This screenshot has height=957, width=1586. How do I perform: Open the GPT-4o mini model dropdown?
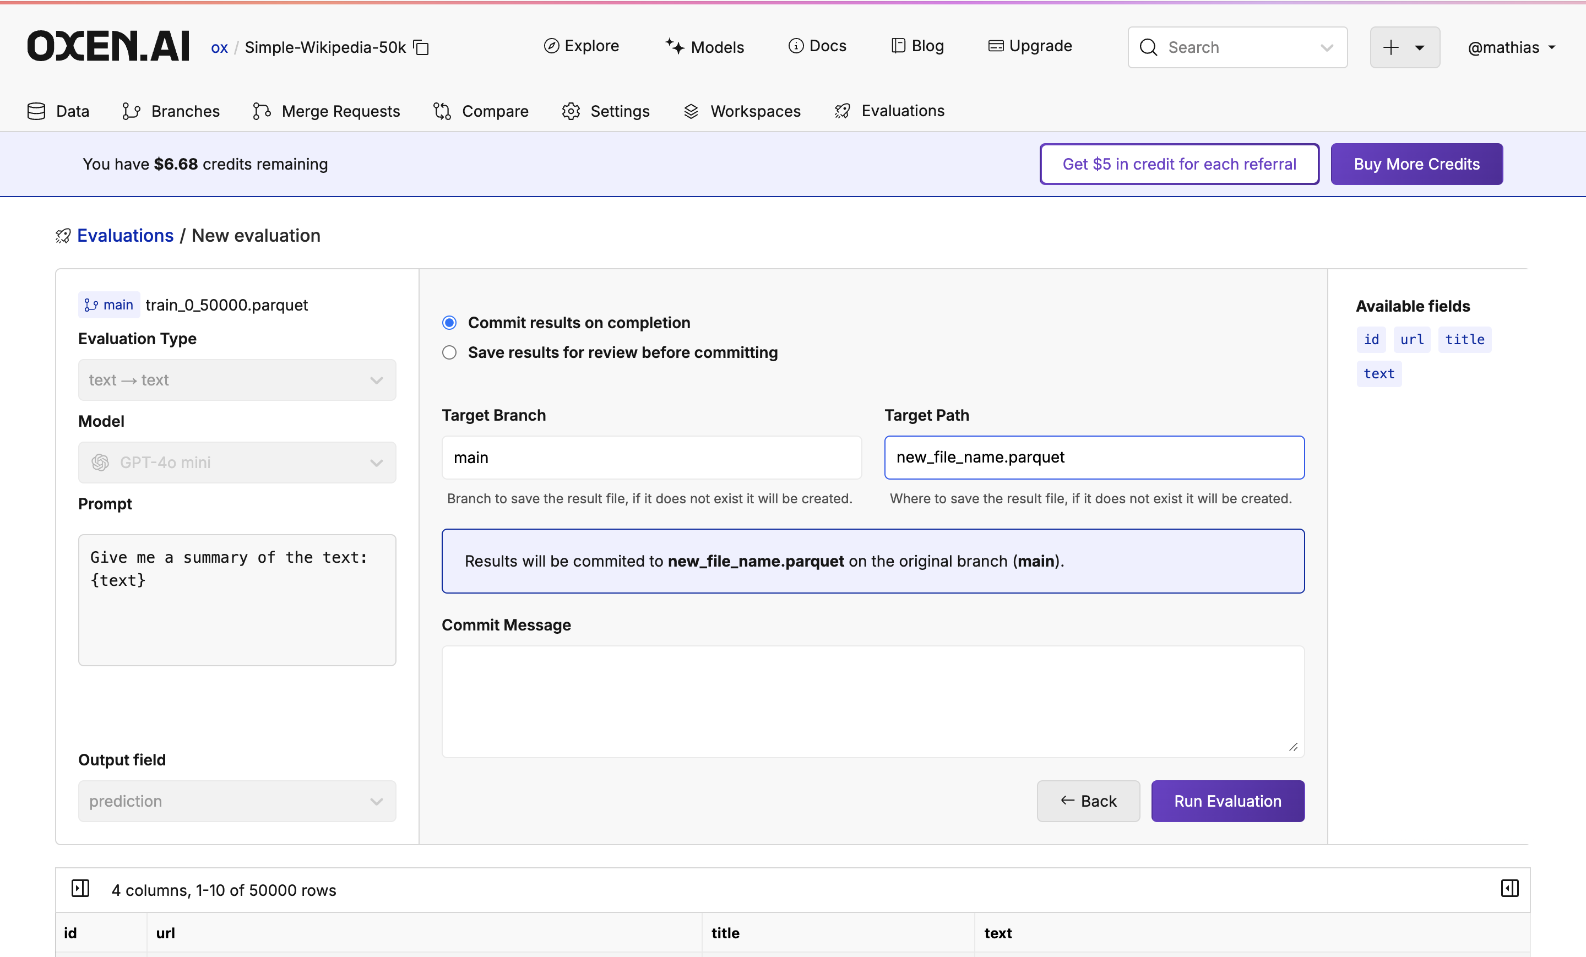click(x=237, y=462)
